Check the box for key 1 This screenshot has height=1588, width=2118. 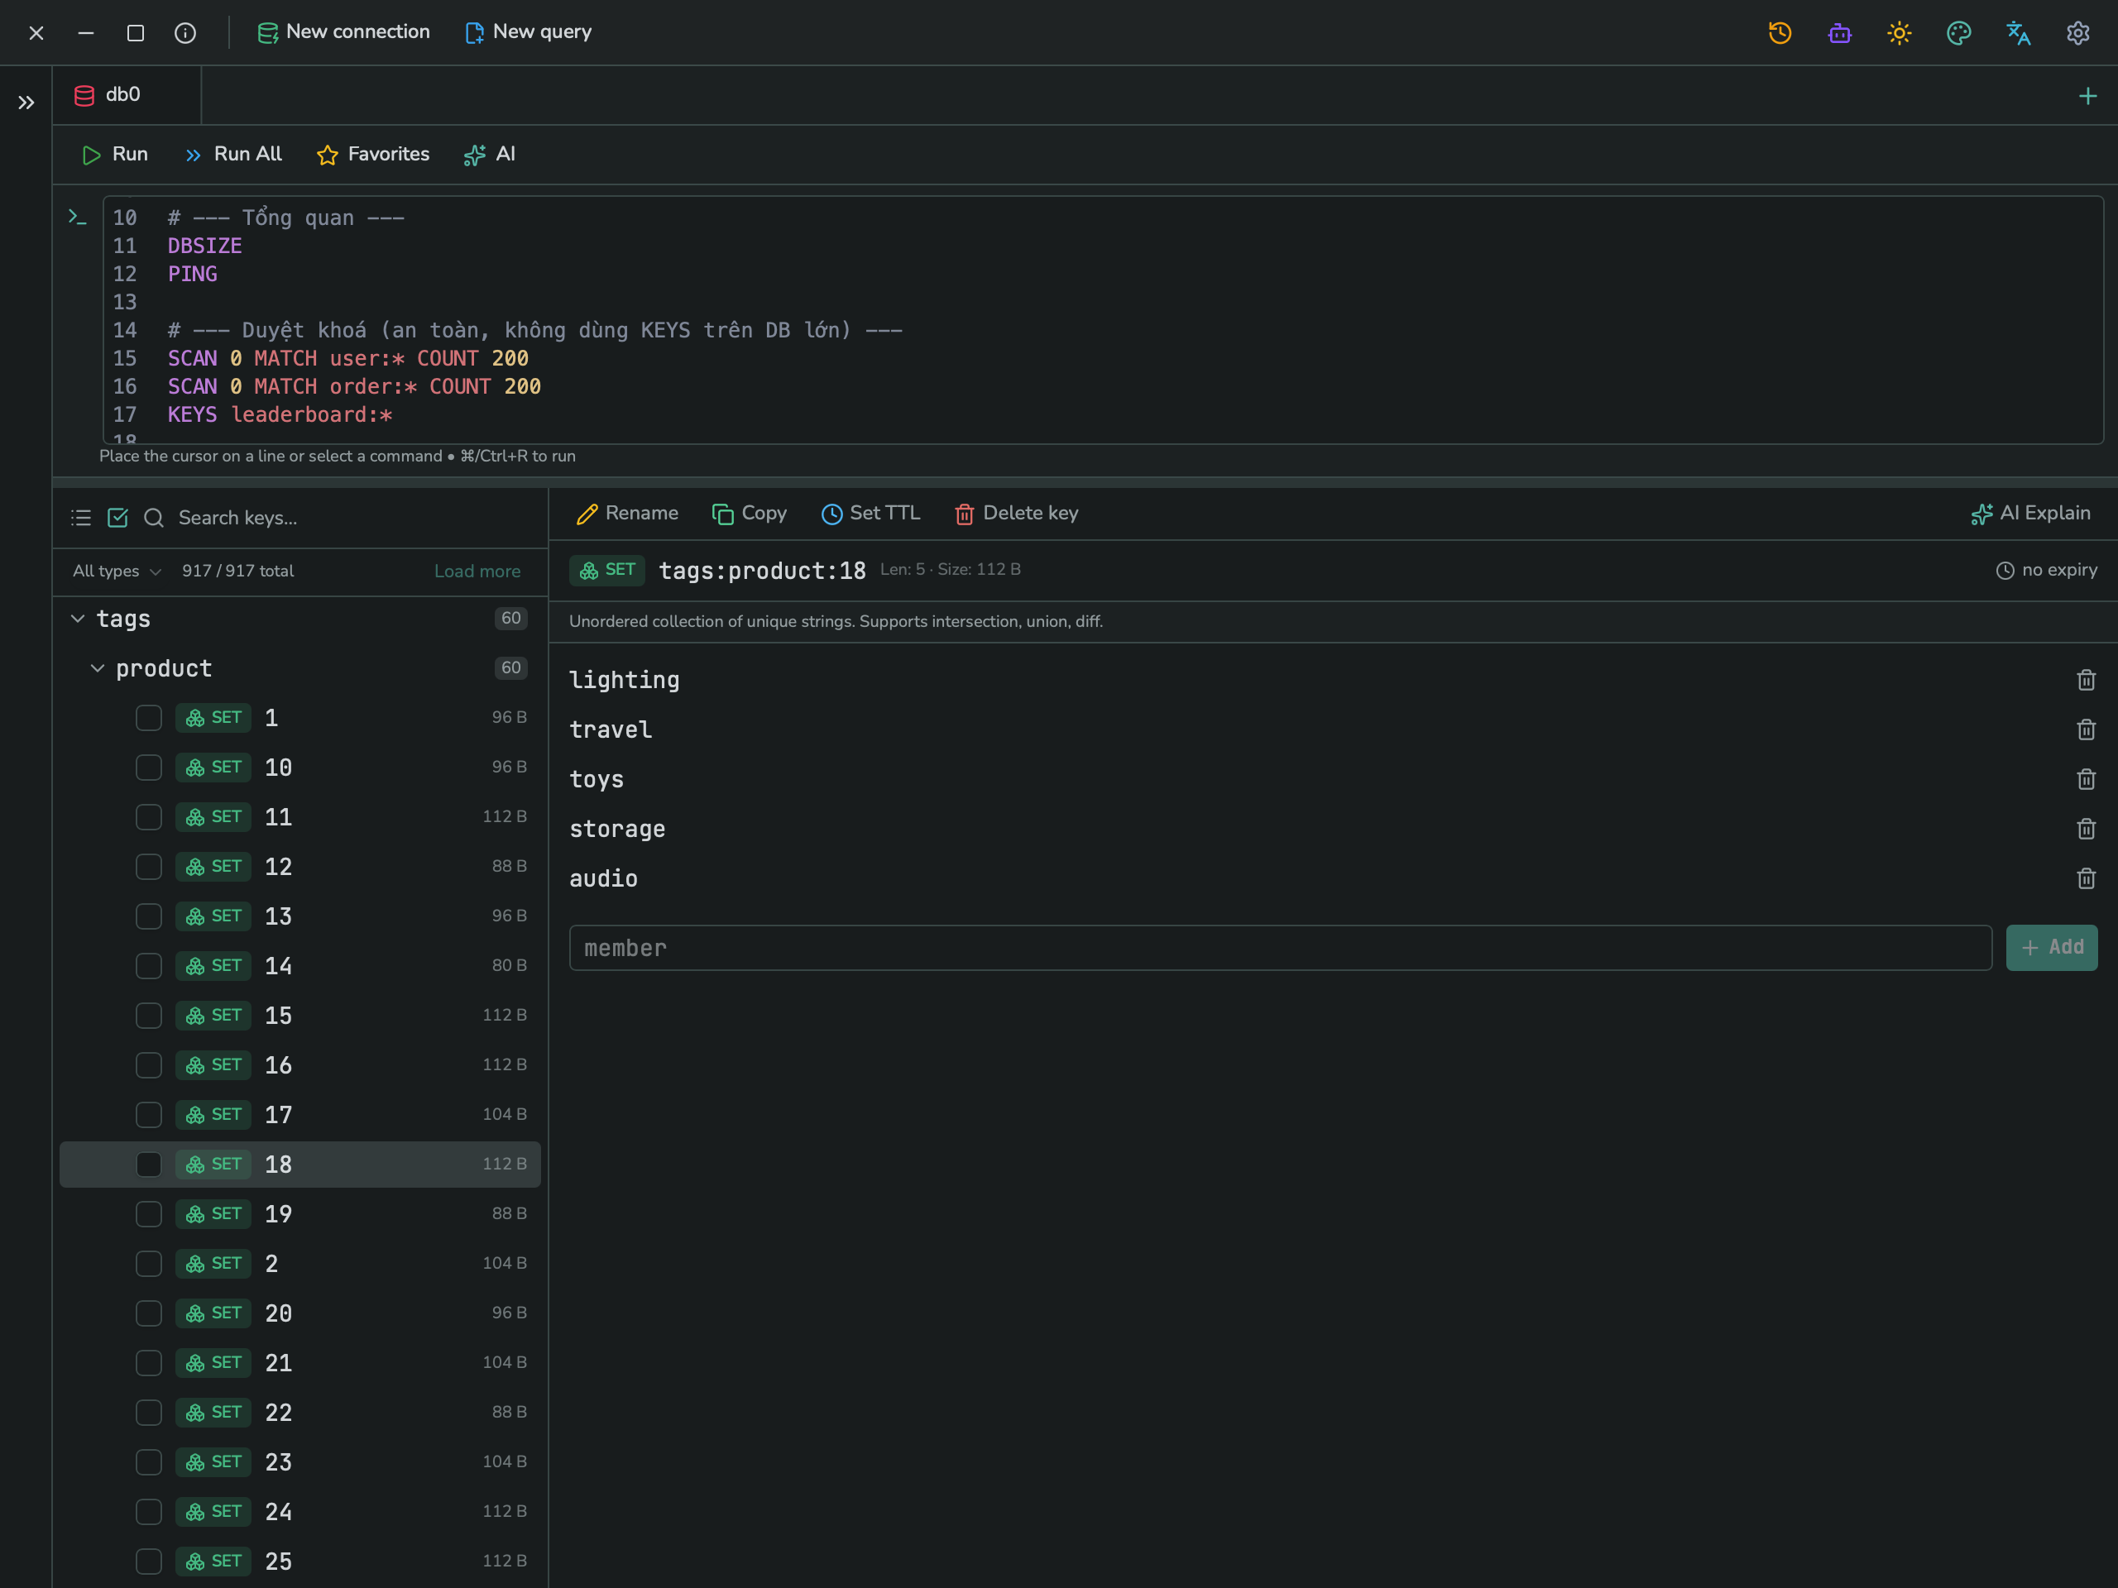[x=148, y=718]
